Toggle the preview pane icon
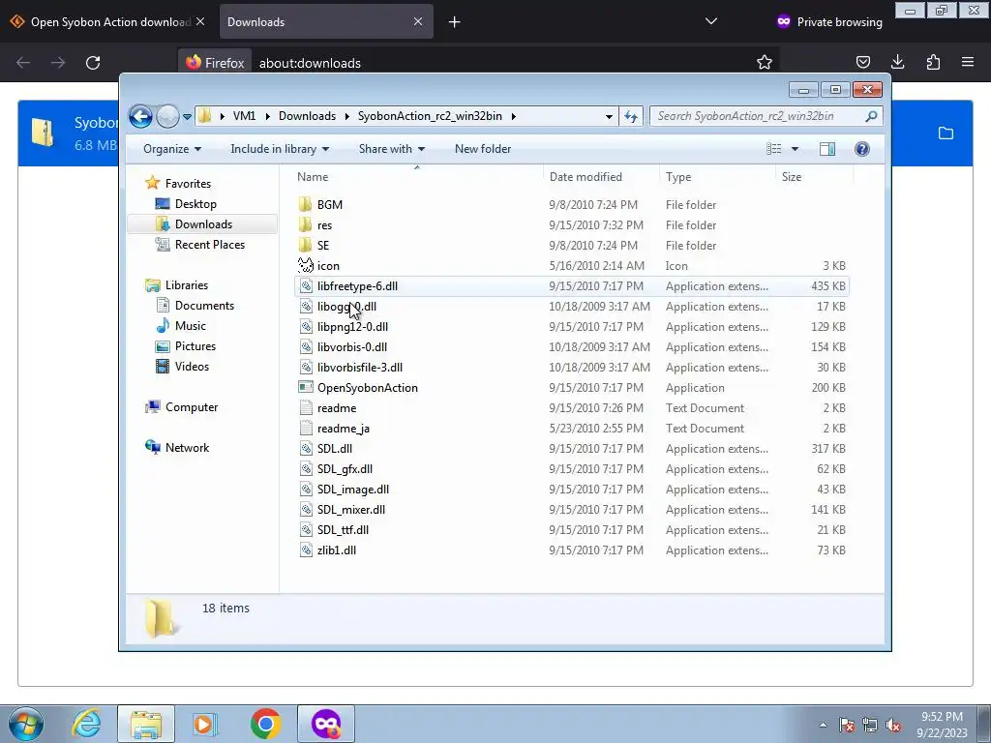991x743 pixels. click(x=827, y=148)
